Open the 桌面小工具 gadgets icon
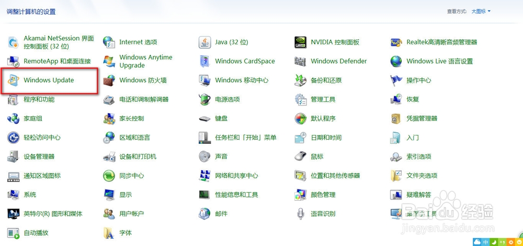Viewport: 523px width, 246px height. point(396,213)
